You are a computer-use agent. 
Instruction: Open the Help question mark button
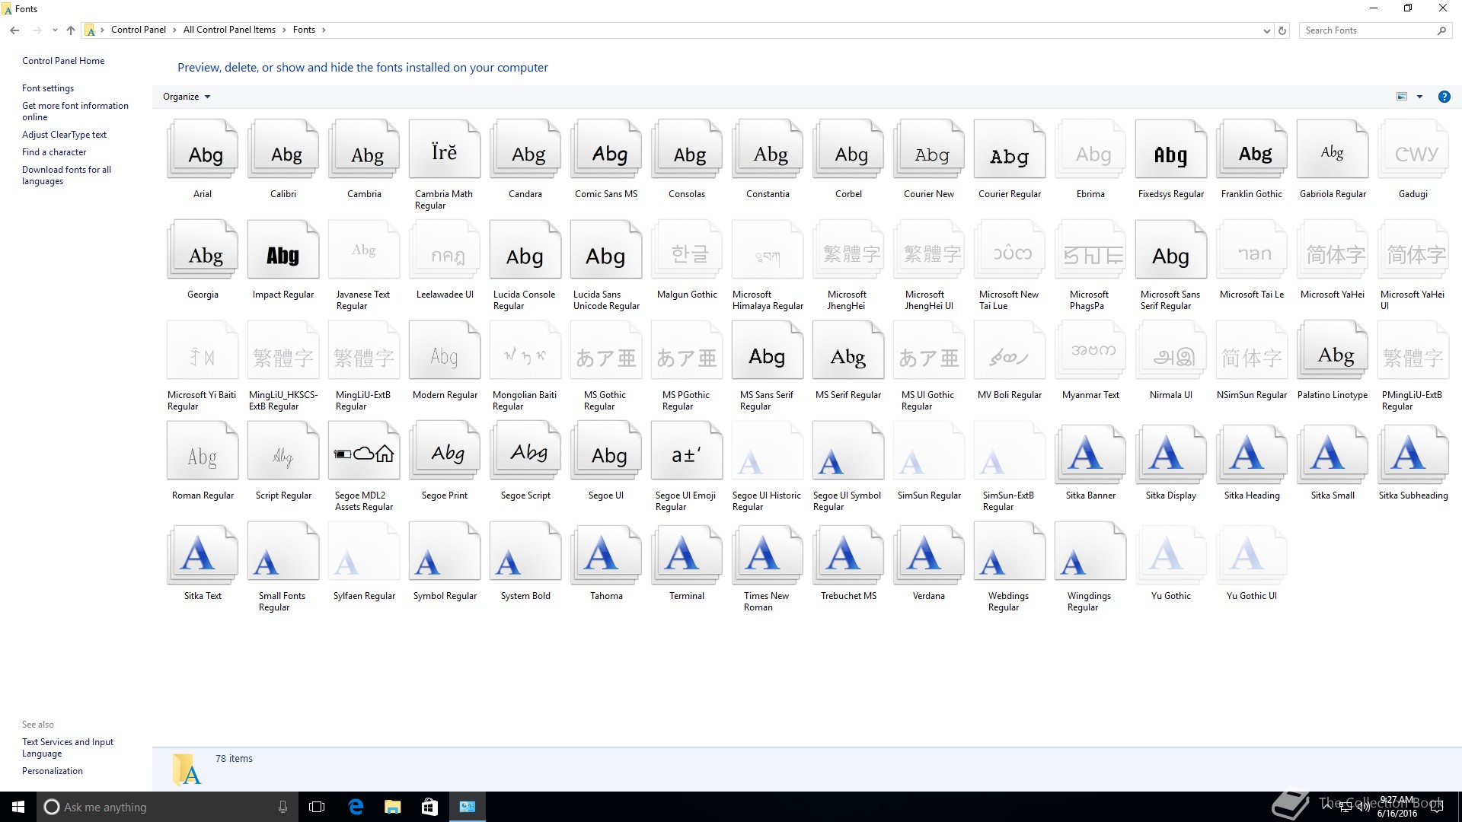pyautogui.click(x=1444, y=97)
